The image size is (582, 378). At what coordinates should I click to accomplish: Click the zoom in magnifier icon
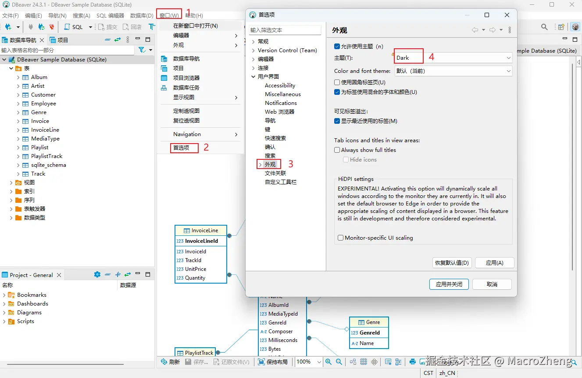328,362
